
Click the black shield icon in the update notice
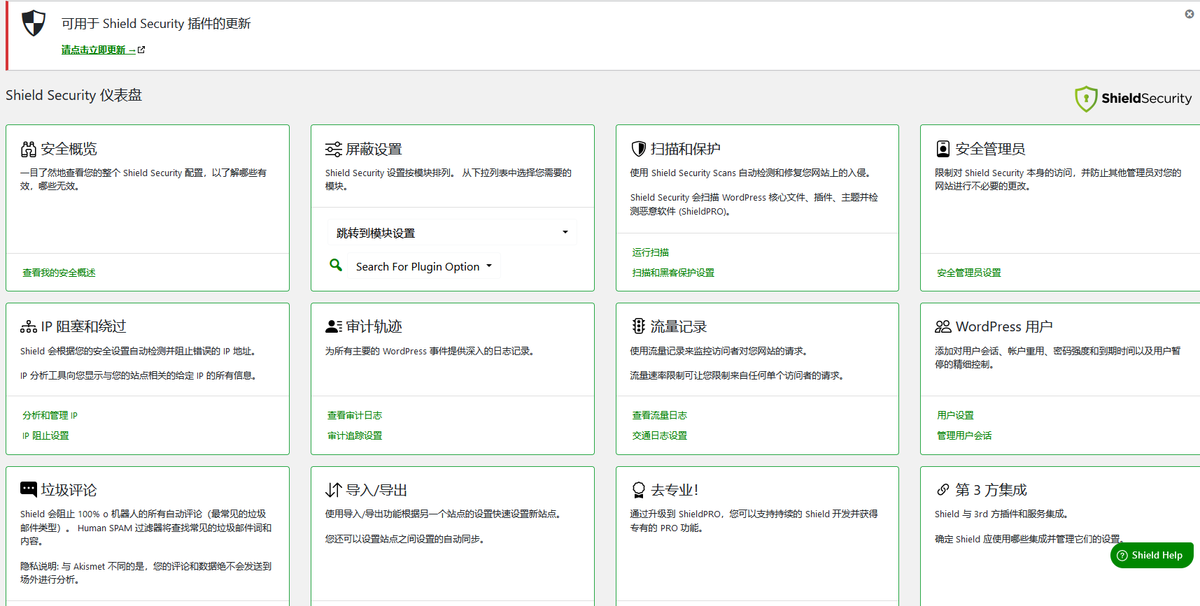34,23
